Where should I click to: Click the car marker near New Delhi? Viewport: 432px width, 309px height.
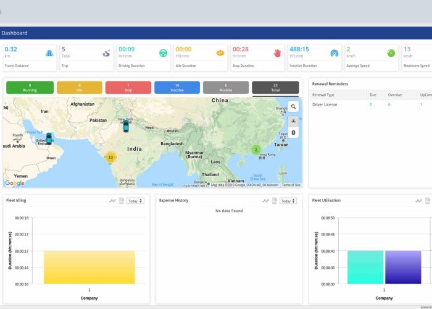126,126
